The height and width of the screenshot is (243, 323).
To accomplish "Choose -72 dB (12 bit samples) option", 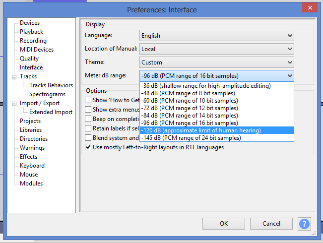I will [217, 108].
